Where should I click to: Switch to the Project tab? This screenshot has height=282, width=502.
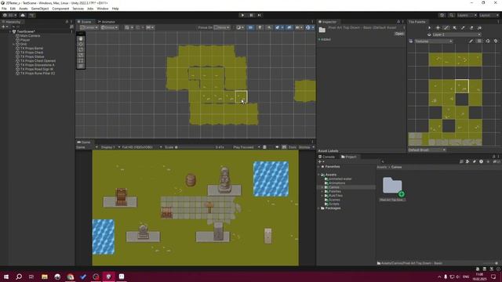tap(349, 157)
